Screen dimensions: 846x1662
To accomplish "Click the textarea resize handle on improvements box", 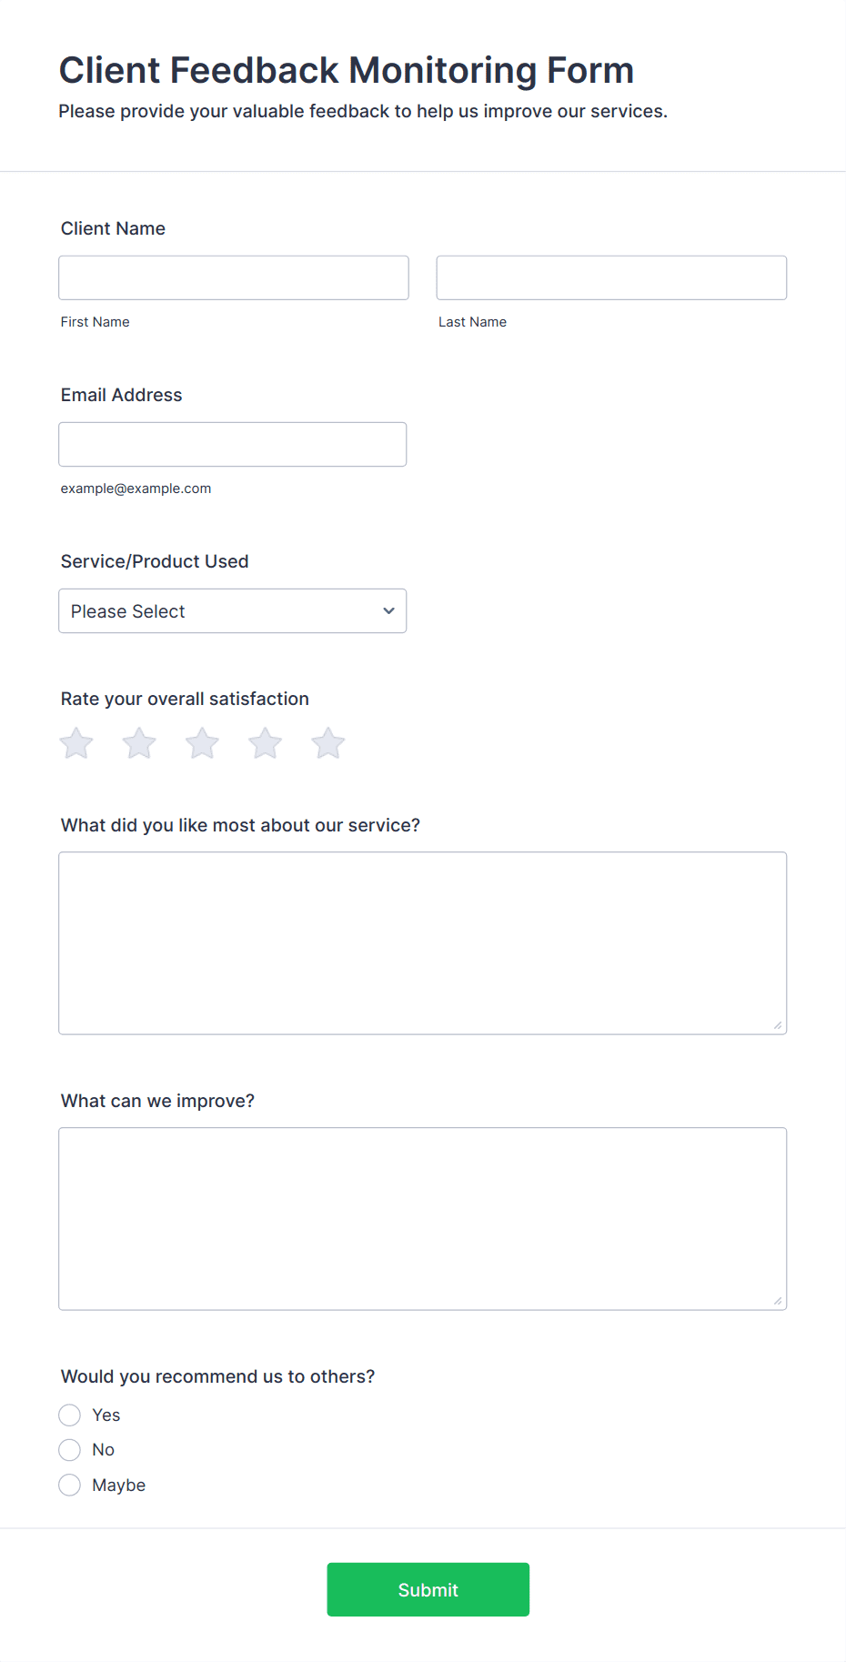I will point(779,1301).
